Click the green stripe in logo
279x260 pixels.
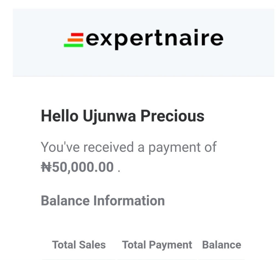tap(73, 45)
